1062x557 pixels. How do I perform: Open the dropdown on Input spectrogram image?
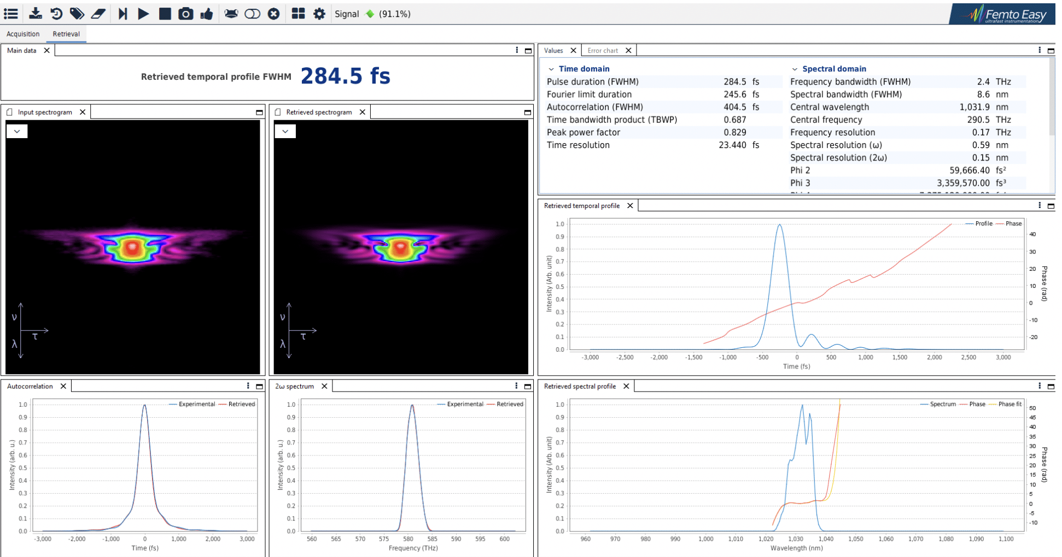pyautogui.click(x=17, y=131)
